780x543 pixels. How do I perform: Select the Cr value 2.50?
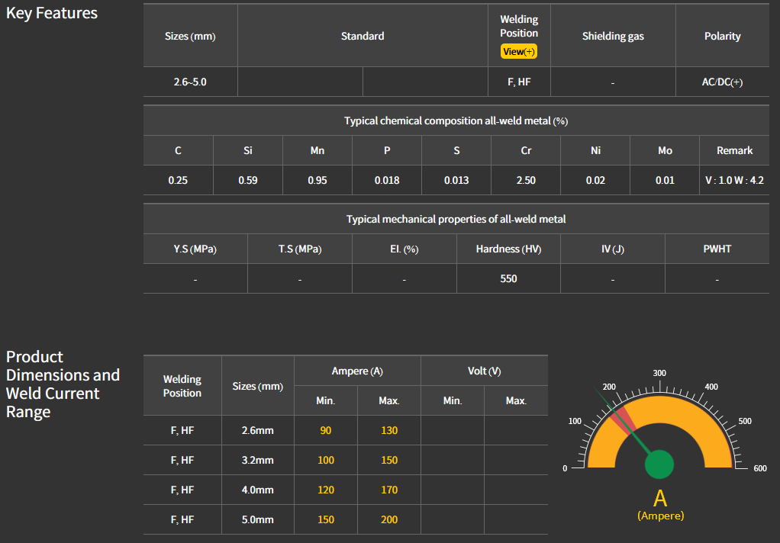[526, 181]
